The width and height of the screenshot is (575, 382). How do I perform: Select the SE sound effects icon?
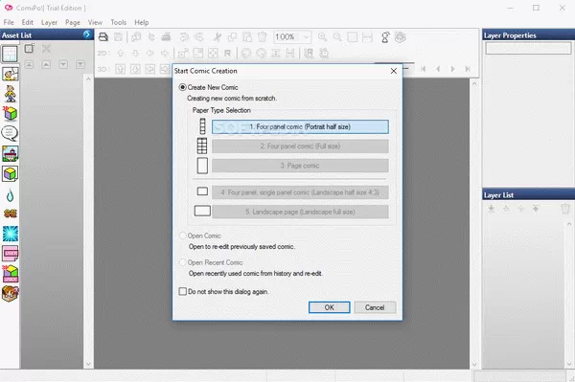(10, 213)
